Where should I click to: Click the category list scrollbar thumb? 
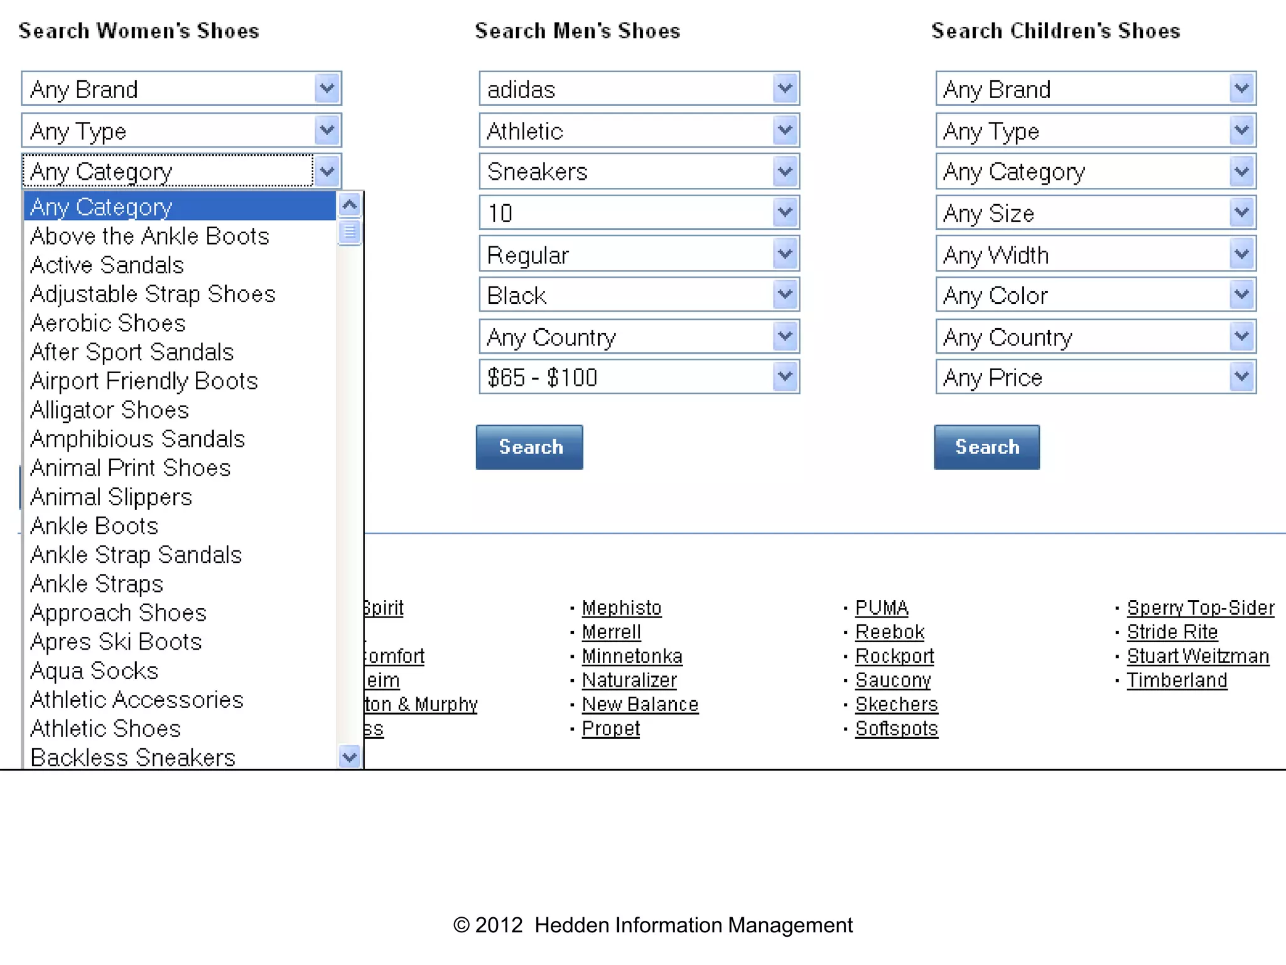pos(350,232)
